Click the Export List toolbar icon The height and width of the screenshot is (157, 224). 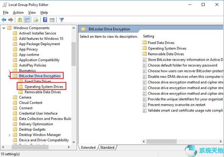[36, 20]
